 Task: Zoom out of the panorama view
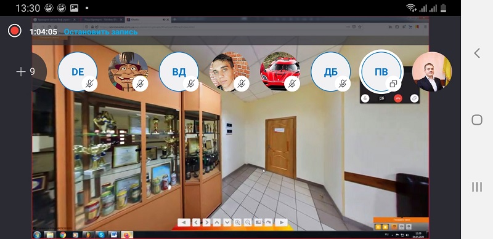[x=248, y=222]
